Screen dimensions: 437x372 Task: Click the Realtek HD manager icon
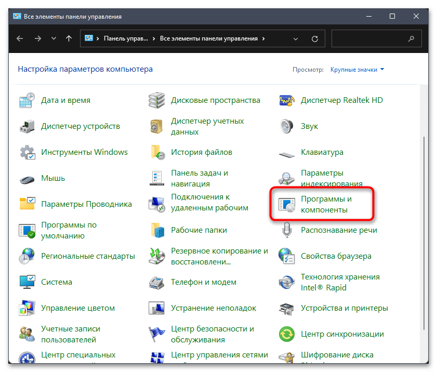coord(287,100)
